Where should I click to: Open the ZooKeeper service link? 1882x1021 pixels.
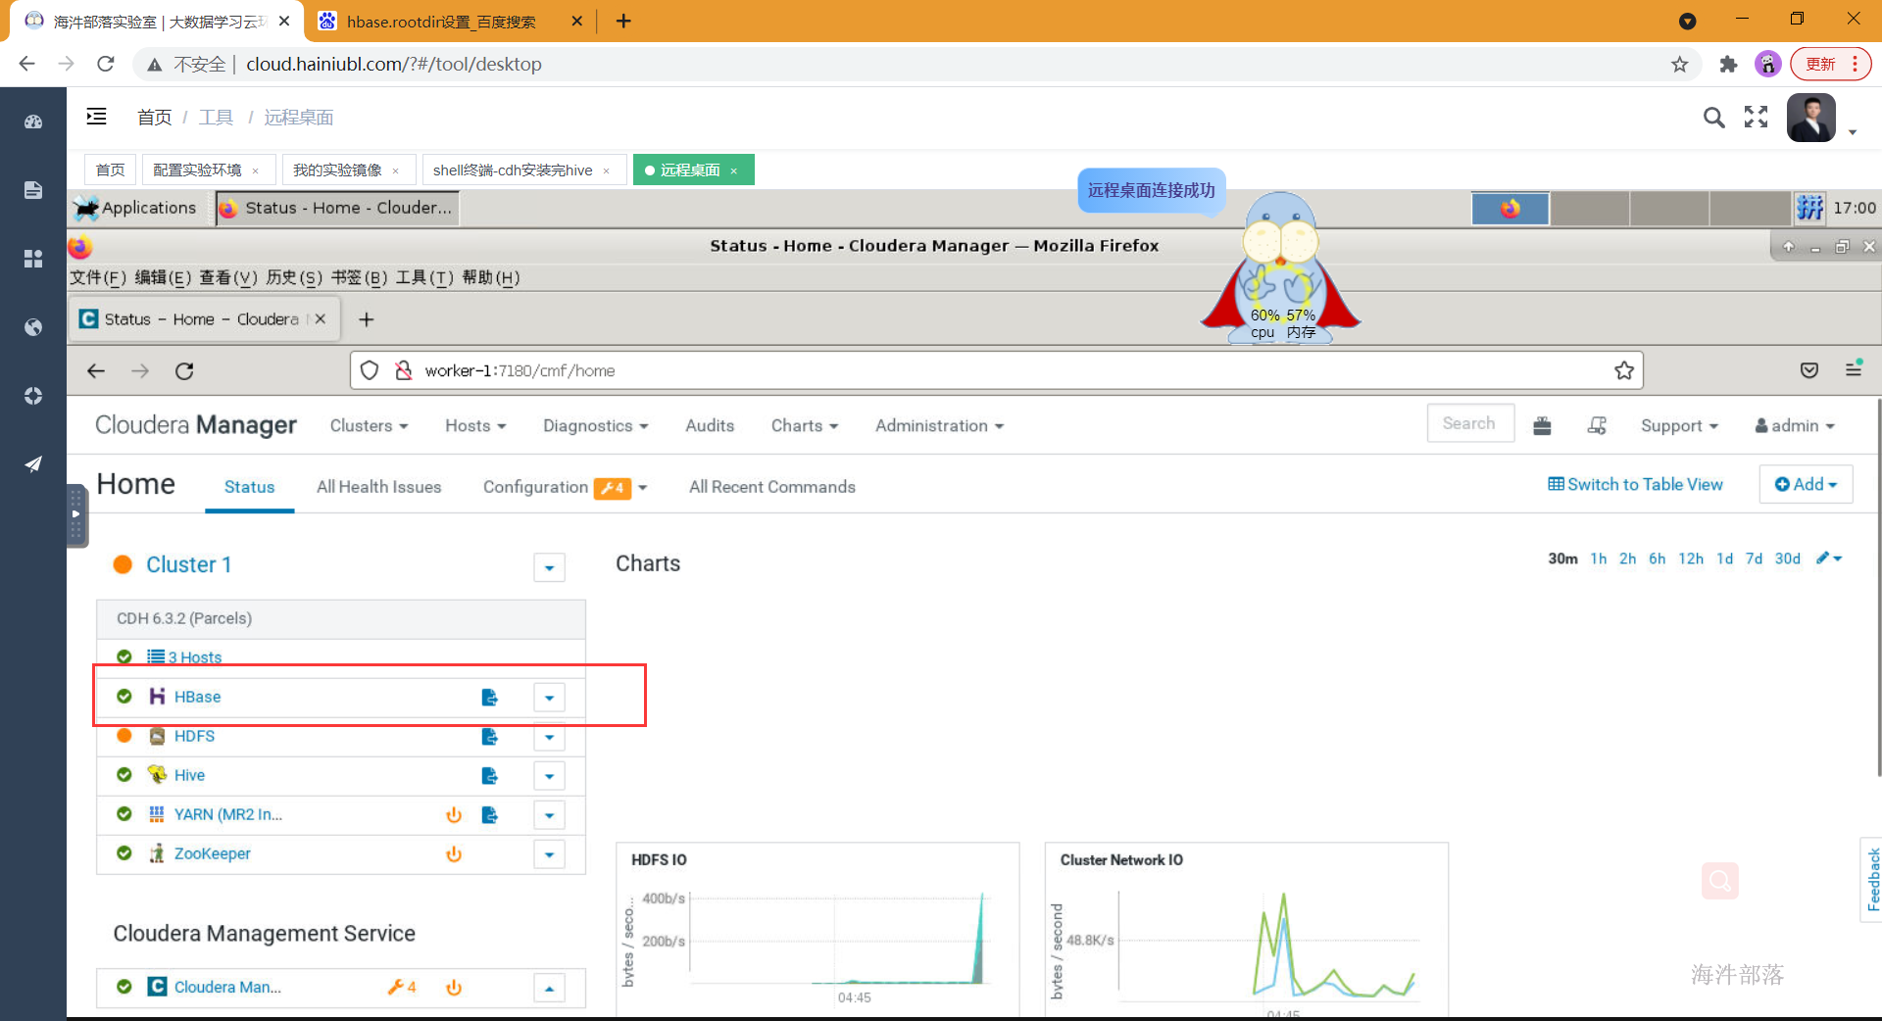pos(212,853)
